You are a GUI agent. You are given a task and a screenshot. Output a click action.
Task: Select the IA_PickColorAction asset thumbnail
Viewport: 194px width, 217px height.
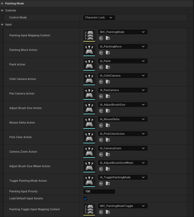click(89, 137)
